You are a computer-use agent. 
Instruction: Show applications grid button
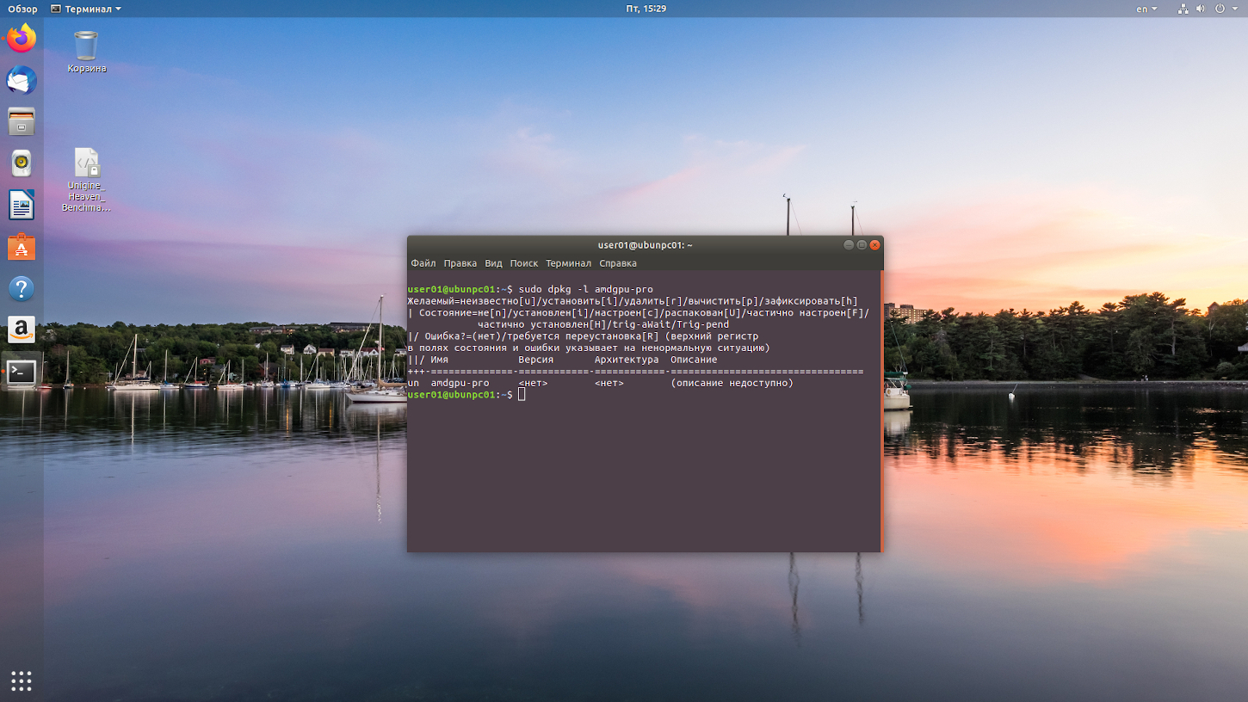tap(22, 680)
